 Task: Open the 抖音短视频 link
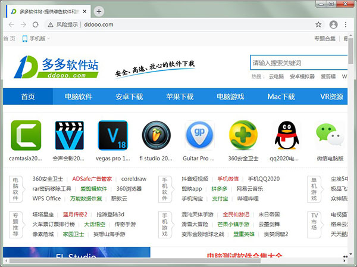[x=195, y=179]
